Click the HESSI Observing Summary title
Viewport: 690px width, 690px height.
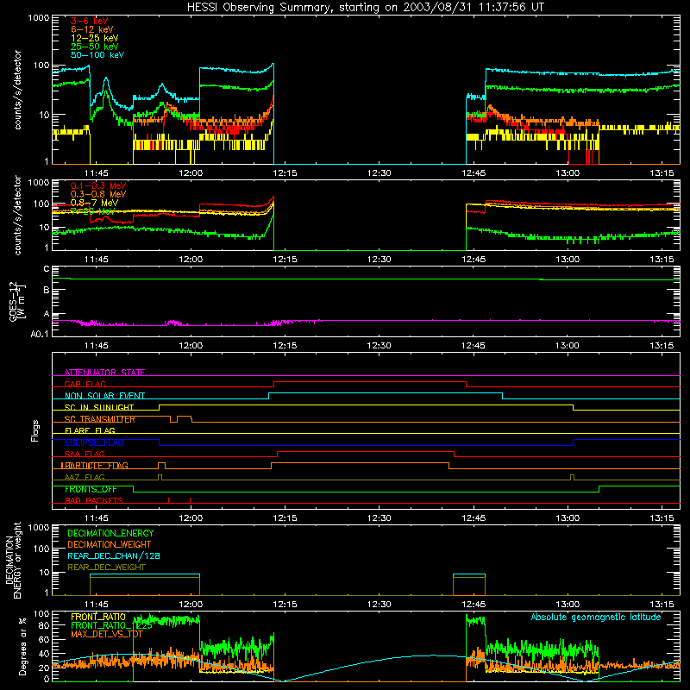365,8
